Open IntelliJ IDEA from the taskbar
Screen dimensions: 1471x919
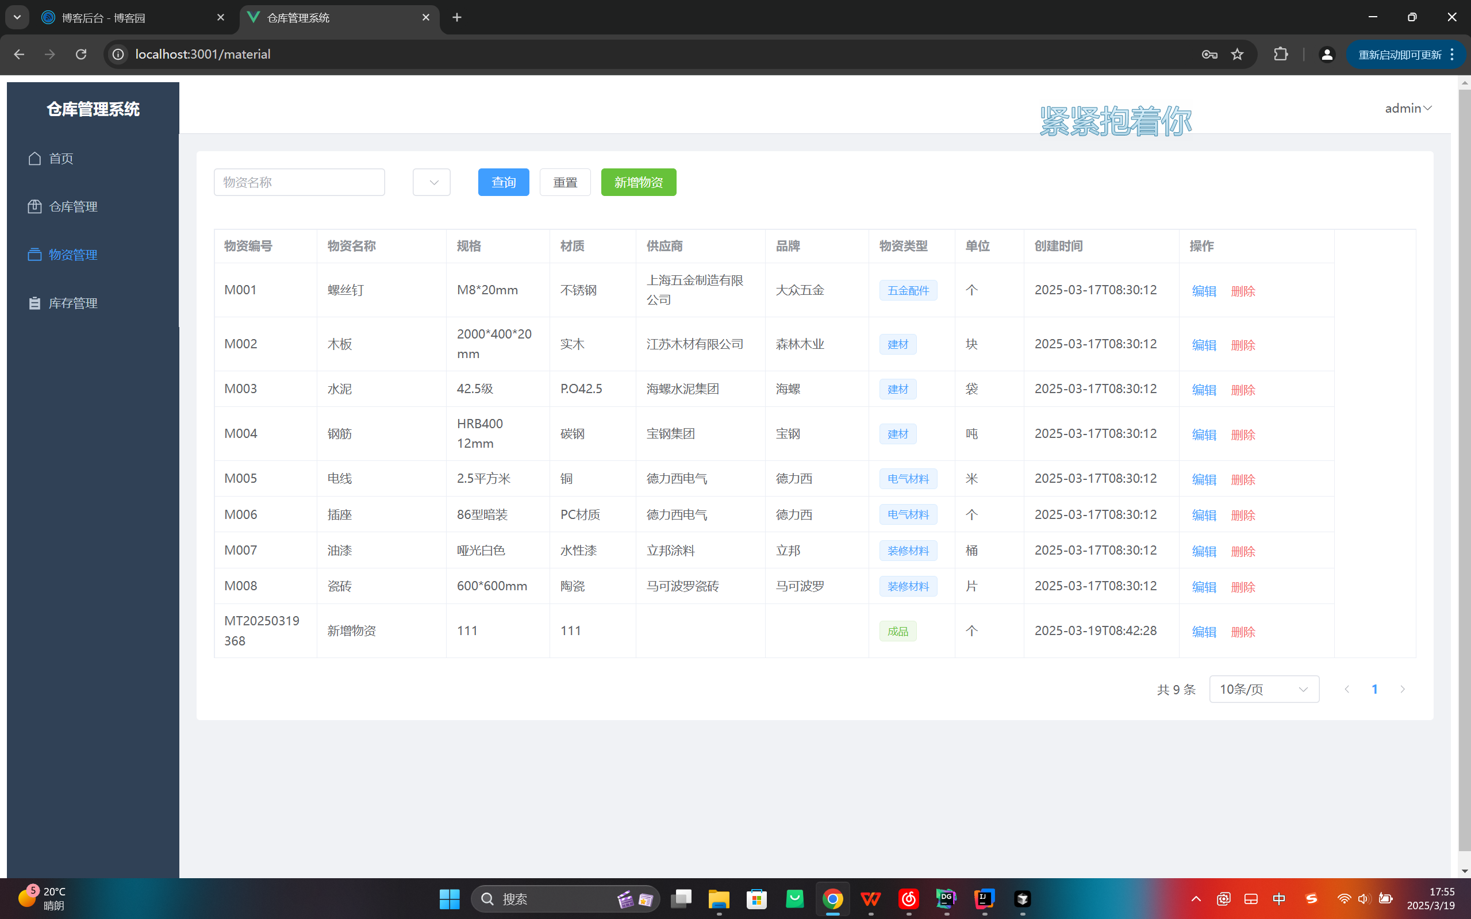(984, 898)
